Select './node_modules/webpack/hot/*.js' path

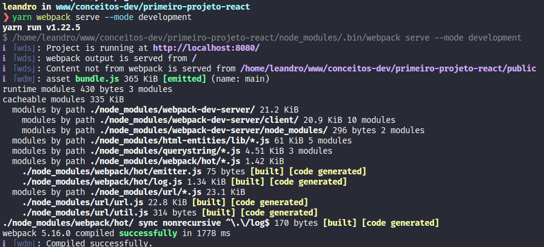click(x=165, y=161)
